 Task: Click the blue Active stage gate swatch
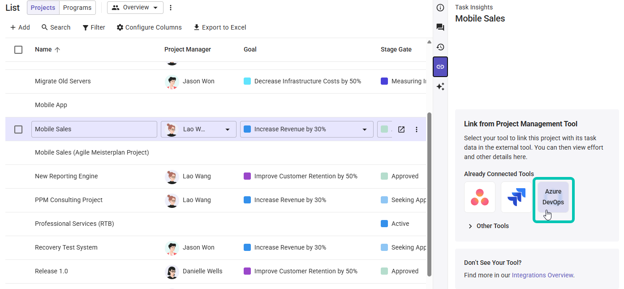coord(384,224)
